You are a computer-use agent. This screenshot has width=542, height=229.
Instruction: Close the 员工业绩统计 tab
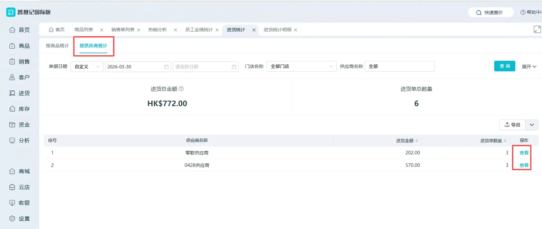[x=217, y=30]
